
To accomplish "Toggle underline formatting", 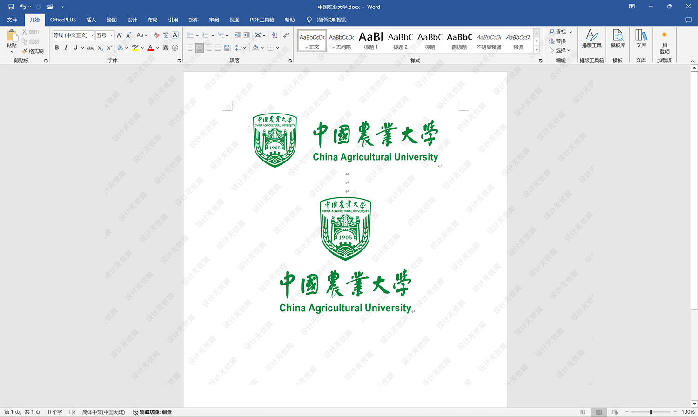I will tap(75, 48).
